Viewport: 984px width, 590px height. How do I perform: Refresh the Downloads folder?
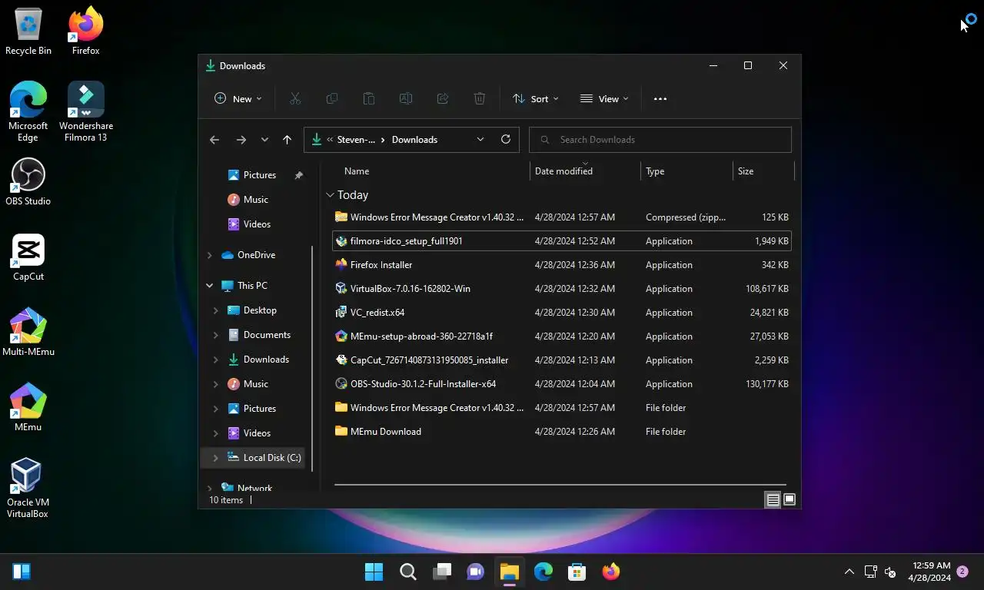505,139
